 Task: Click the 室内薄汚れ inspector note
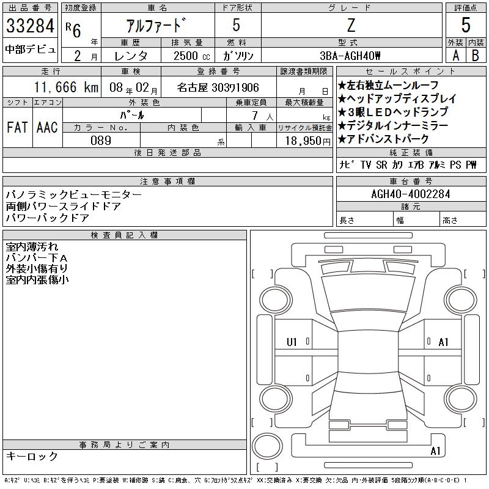pyautogui.click(x=32, y=247)
